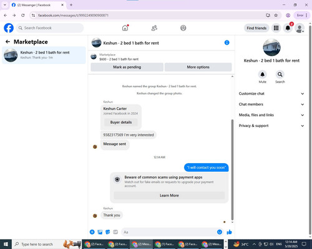The image size is (312, 249).
Task: Click the Keshun Carter name in buyer card
Action: (x=115, y=108)
